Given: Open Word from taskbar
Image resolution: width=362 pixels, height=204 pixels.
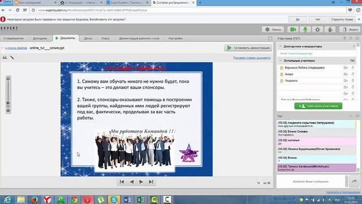Looking at the screenshot, I should (127, 199).
